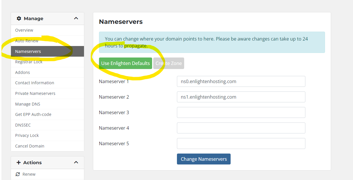Open Privacy Lock settings

tap(48, 135)
